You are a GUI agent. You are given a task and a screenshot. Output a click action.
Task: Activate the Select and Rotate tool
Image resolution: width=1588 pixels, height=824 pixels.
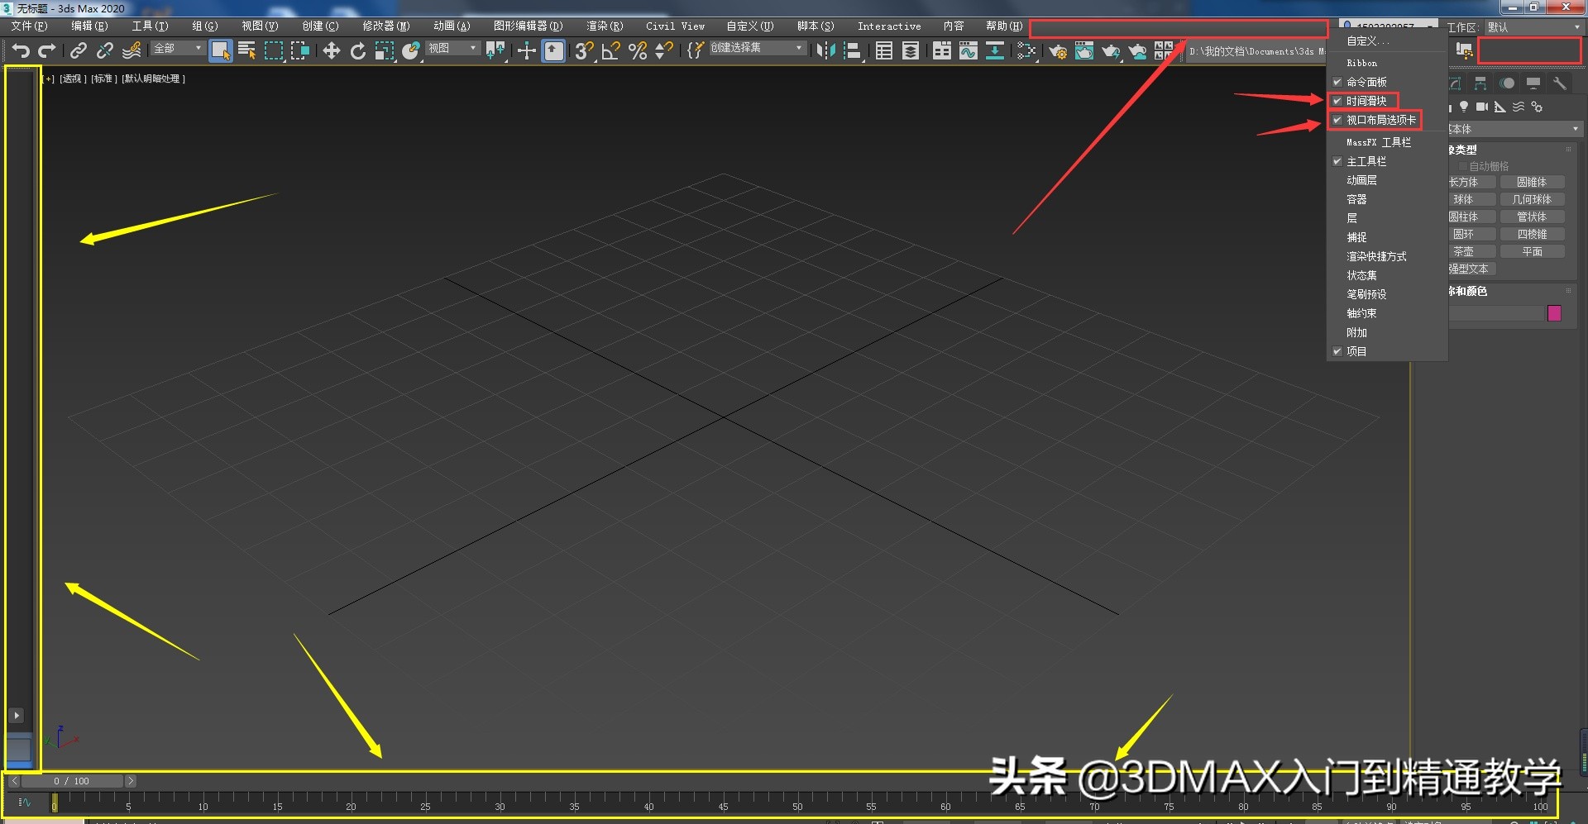pos(357,50)
